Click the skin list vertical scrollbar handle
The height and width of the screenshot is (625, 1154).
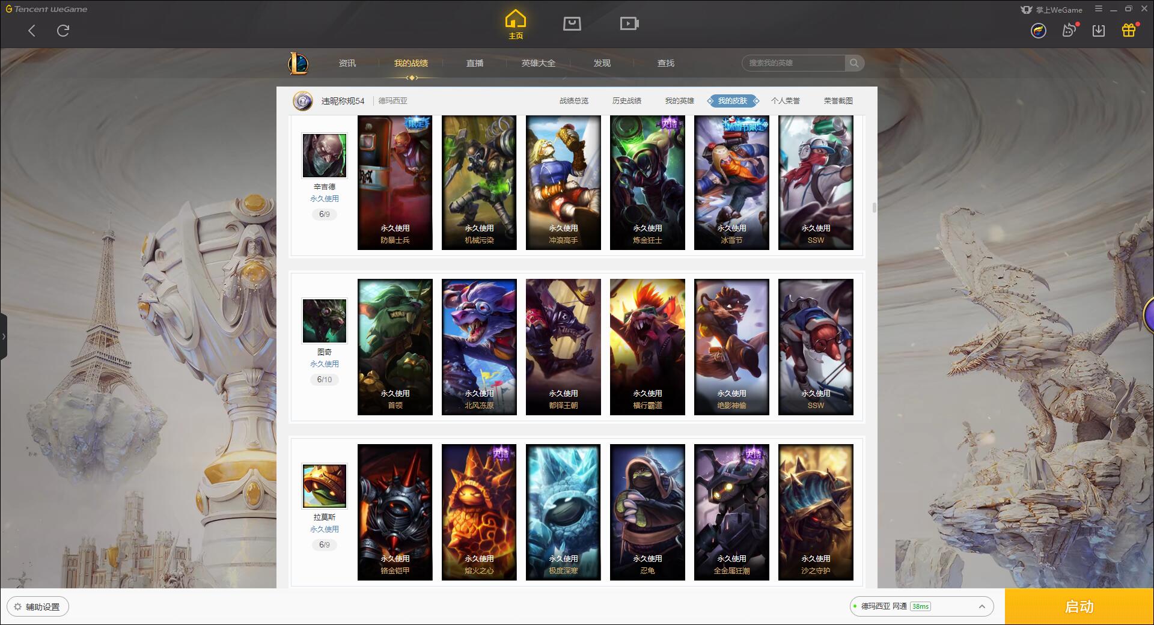[x=874, y=207]
